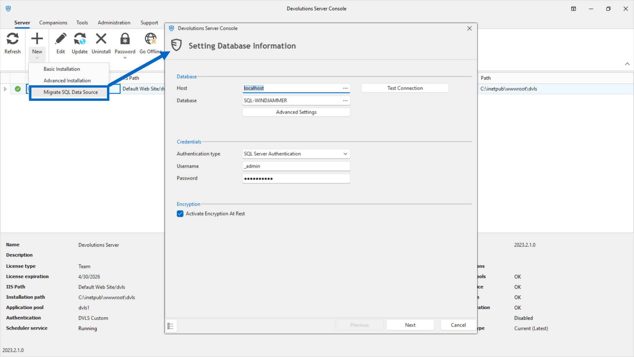Expand the server row tree arrow
The height and width of the screenshot is (357, 634).
tap(5, 89)
